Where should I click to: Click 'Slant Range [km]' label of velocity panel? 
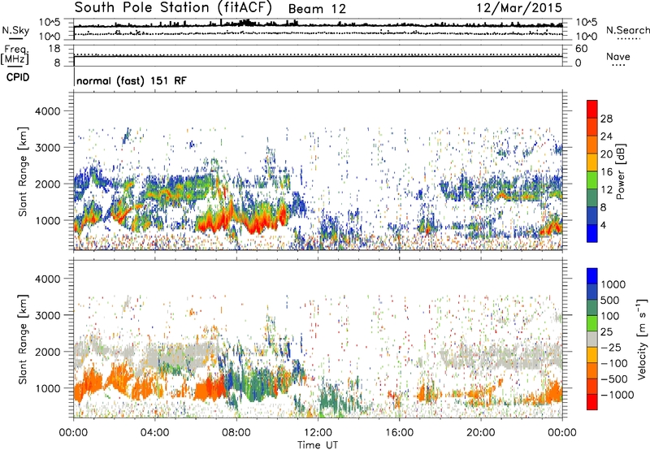tap(23, 339)
